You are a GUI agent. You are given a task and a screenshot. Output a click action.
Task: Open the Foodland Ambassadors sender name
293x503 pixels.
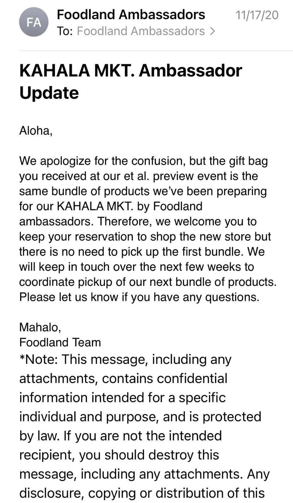[131, 14]
